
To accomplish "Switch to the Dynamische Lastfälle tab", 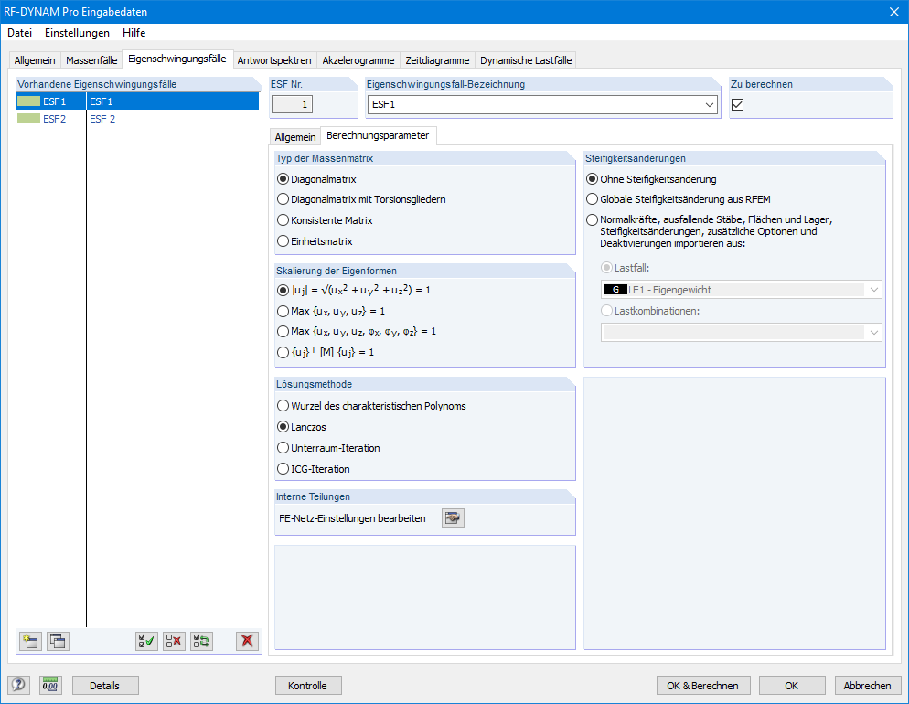I will coord(526,60).
